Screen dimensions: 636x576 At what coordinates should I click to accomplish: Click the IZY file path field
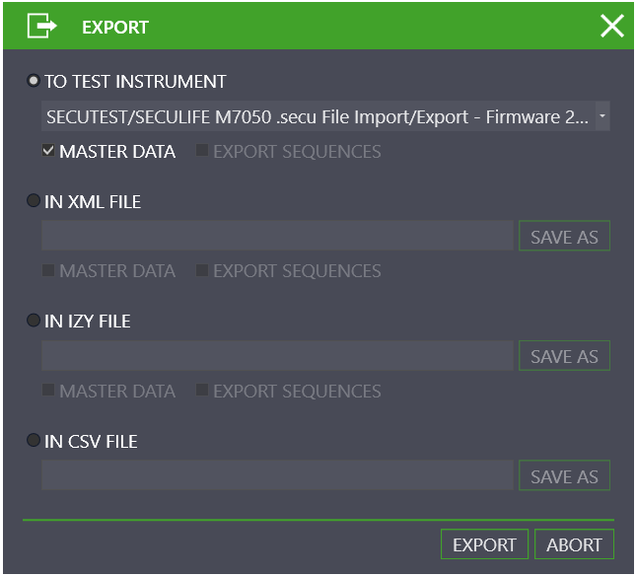[x=277, y=356]
